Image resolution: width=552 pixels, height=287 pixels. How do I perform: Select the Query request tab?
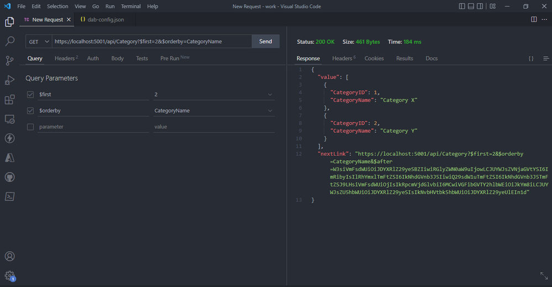[x=35, y=58]
